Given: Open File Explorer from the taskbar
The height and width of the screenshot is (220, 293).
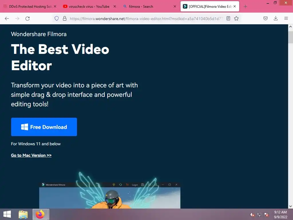Looking at the screenshot, I should pos(23,214).
